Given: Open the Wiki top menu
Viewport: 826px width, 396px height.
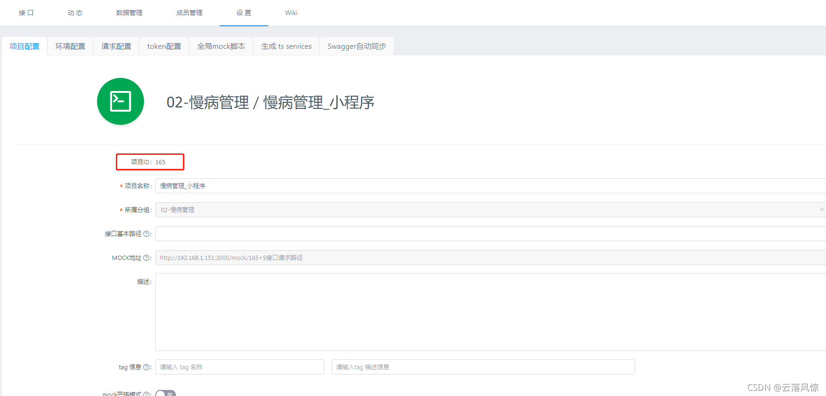Looking at the screenshot, I should [x=291, y=13].
